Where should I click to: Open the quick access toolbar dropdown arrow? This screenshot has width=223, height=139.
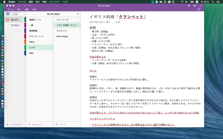[x=30, y=6]
